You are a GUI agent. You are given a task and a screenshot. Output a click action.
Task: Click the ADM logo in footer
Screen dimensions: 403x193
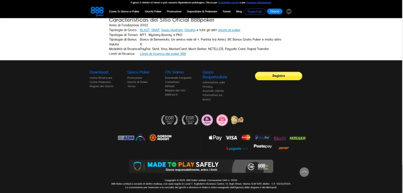coord(126,138)
